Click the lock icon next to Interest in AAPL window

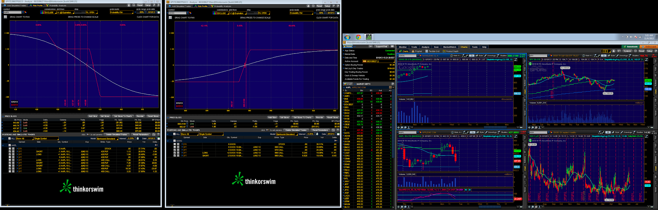click(x=138, y=139)
